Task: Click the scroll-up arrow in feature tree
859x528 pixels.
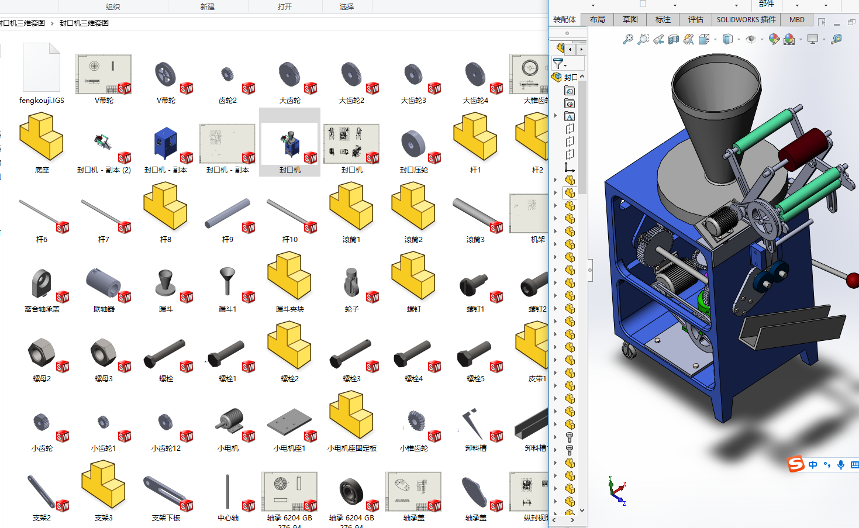Action: click(582, 77)
